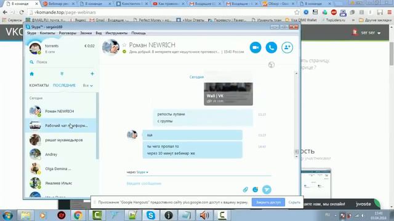Open chat with Роман NEWRICH in list
Viewport: 394px width, 221px height.
click(x=60, y=111)
